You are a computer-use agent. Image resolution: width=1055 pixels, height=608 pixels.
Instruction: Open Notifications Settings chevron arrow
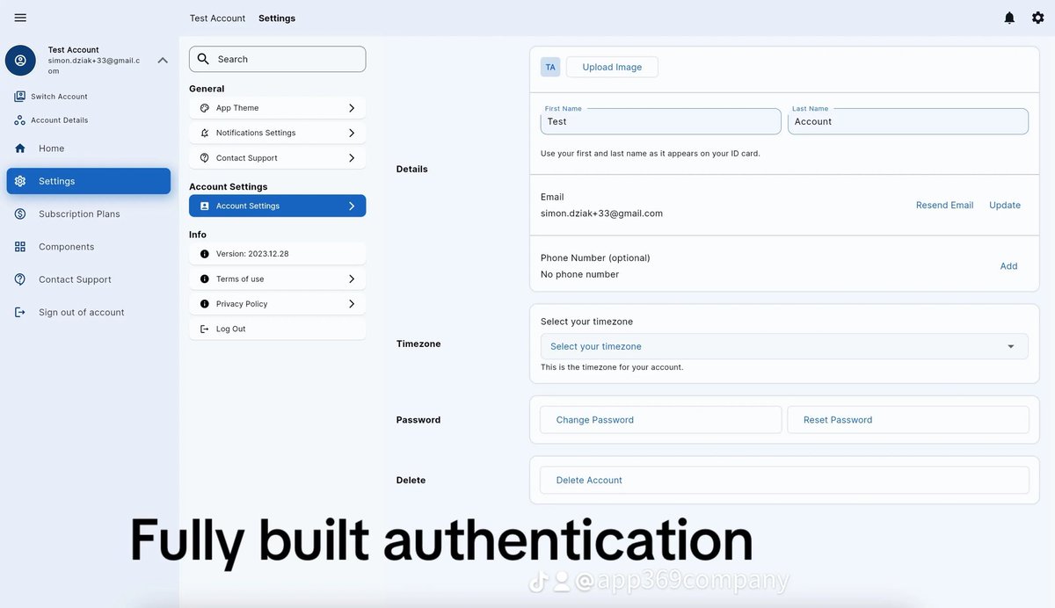(352, 133)
